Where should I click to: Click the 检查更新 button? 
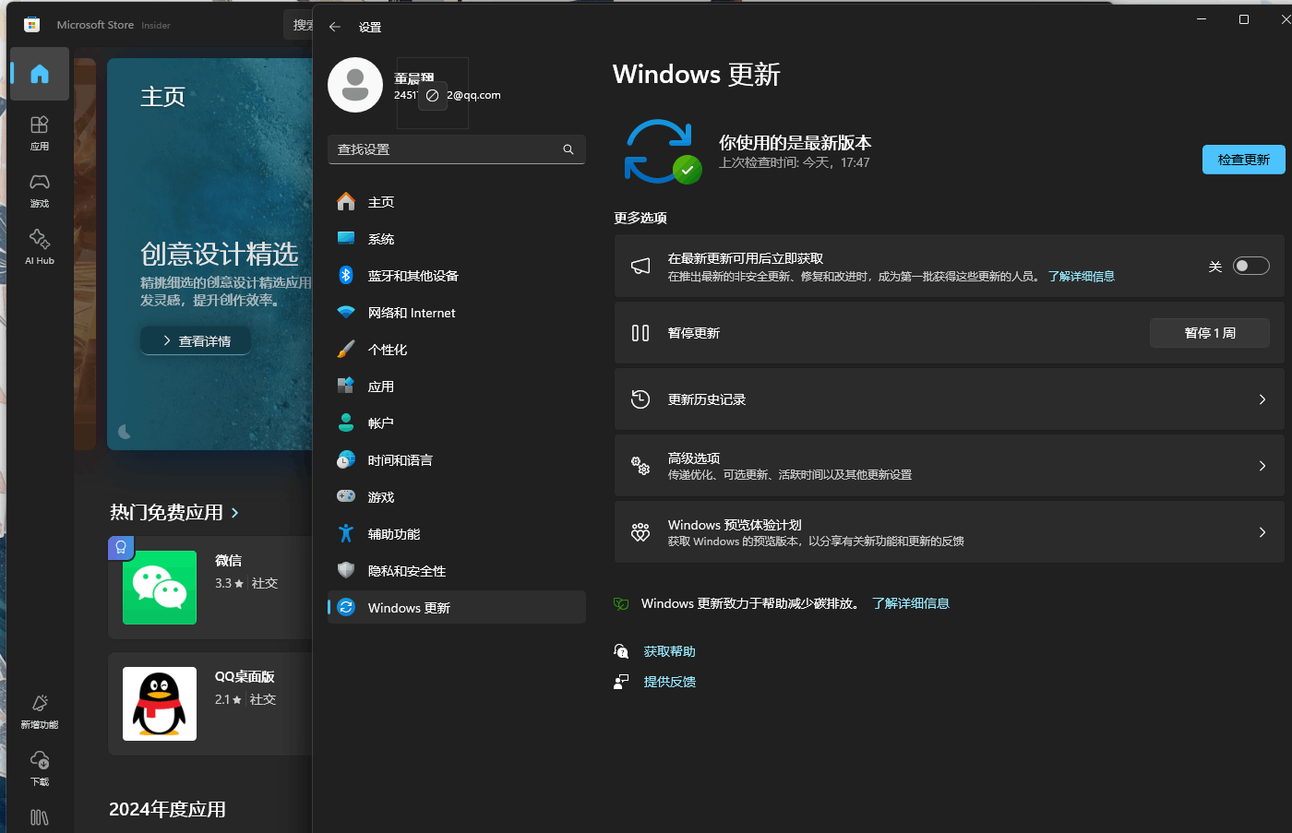pos(1243,160)
